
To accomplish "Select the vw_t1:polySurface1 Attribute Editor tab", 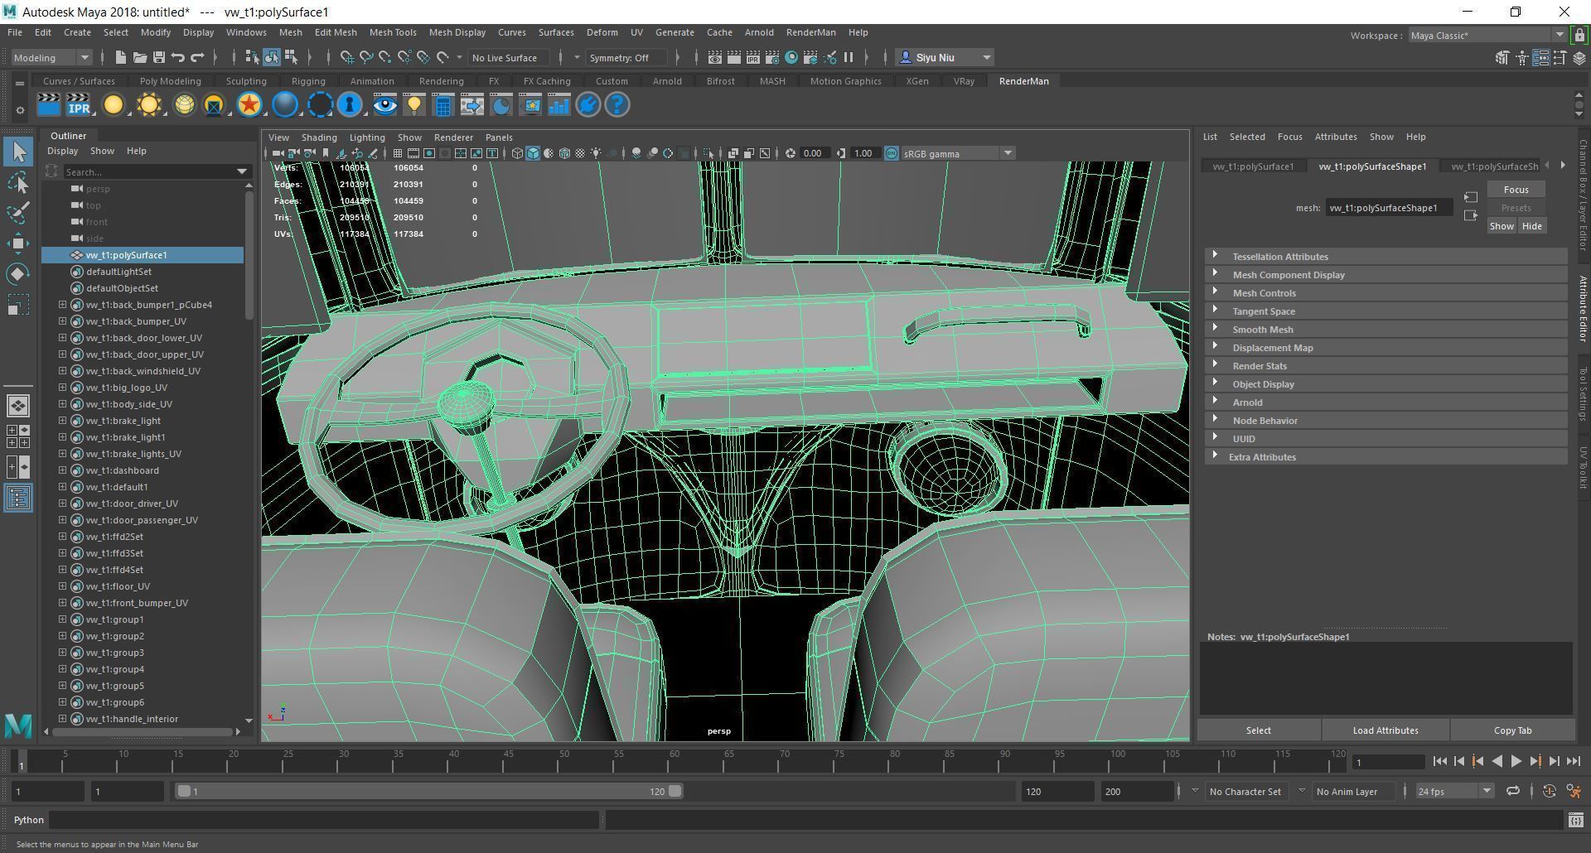I will click(1253, 166).
